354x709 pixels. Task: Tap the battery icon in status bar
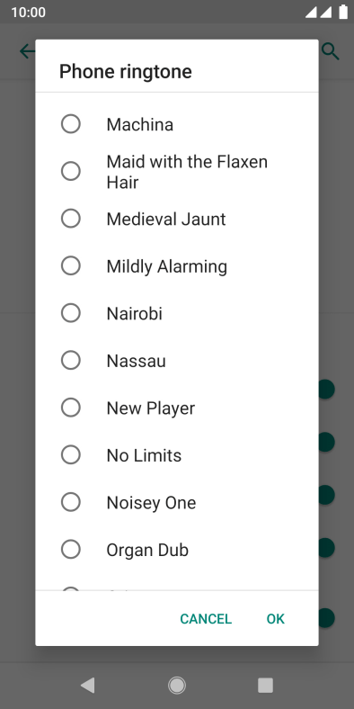[x=343, y=12]
